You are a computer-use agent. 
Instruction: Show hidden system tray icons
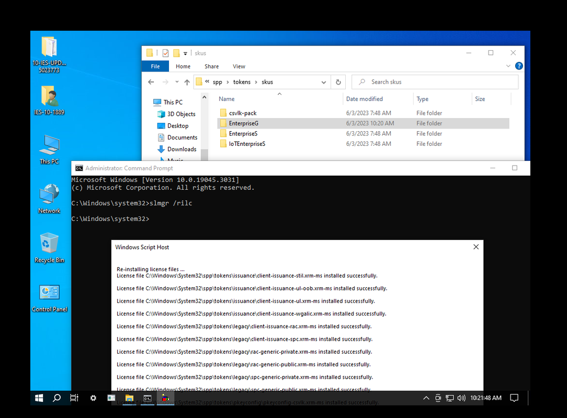coord(426,398)
